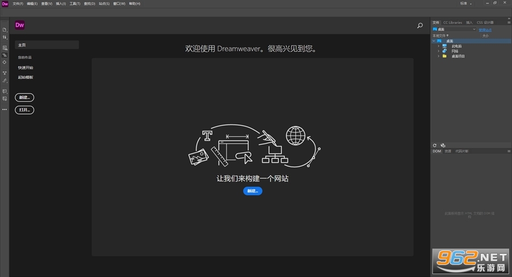Expand the 桌面项目 tree node arrow
Viewport: 512px width, 277px height.
pyautogui.click(x=439, y=56)
